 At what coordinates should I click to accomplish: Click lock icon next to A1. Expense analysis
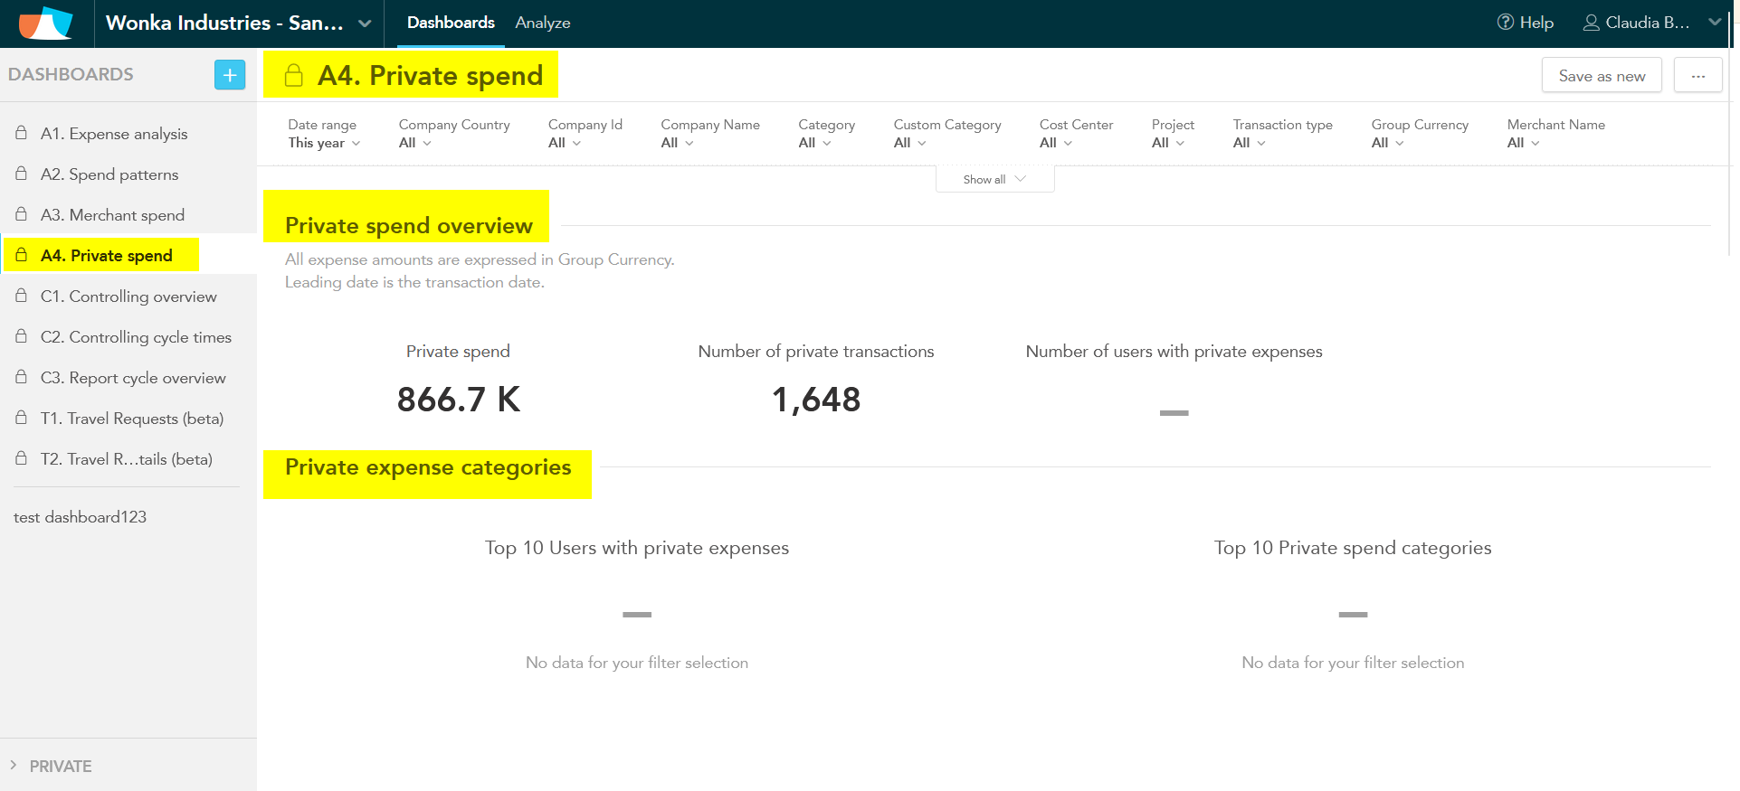(x=21, y=133)
